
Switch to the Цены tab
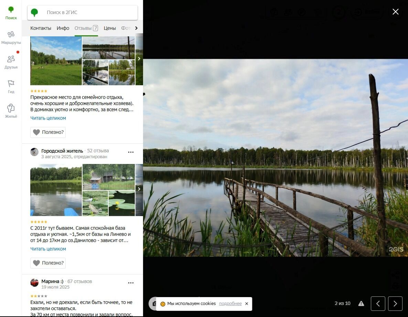tap(109, 28)
